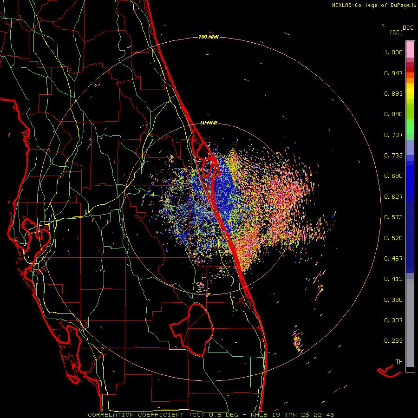Viewport: 418px width, 418px height.
Task: Click the pink segment of the color bar
Action: (410, 50)
